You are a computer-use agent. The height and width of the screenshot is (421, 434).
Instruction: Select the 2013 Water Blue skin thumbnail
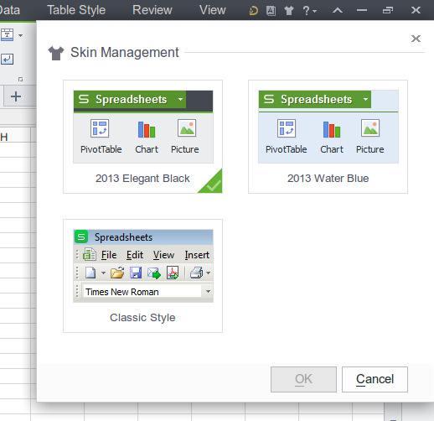tap(328, 137)
